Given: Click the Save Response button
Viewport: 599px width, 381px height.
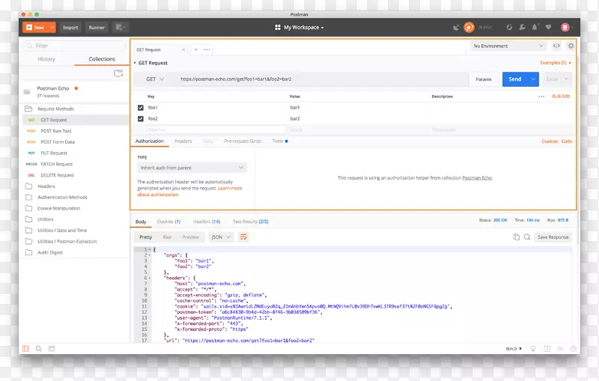Looking at the screenshot, I should pos(553,237).
